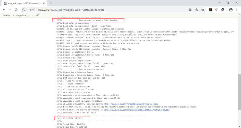Image resolution: width=241 pixels, height=128 pixels.
Task: Open the #25 build breadcrumb
Action: point(37,15)
